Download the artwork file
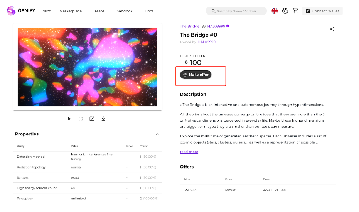 click(x=103, y=119)
